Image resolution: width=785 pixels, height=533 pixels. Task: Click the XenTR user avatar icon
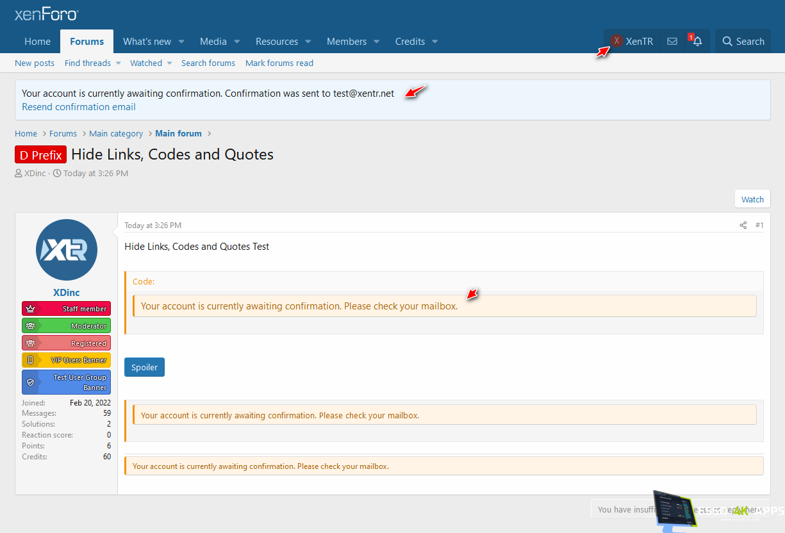click(616, 42)
